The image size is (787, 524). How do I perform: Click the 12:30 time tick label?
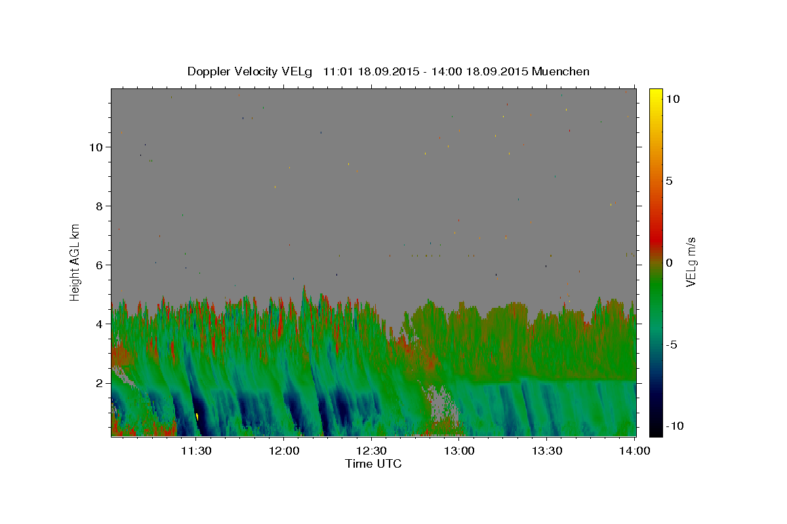click(x=372, y=451)
